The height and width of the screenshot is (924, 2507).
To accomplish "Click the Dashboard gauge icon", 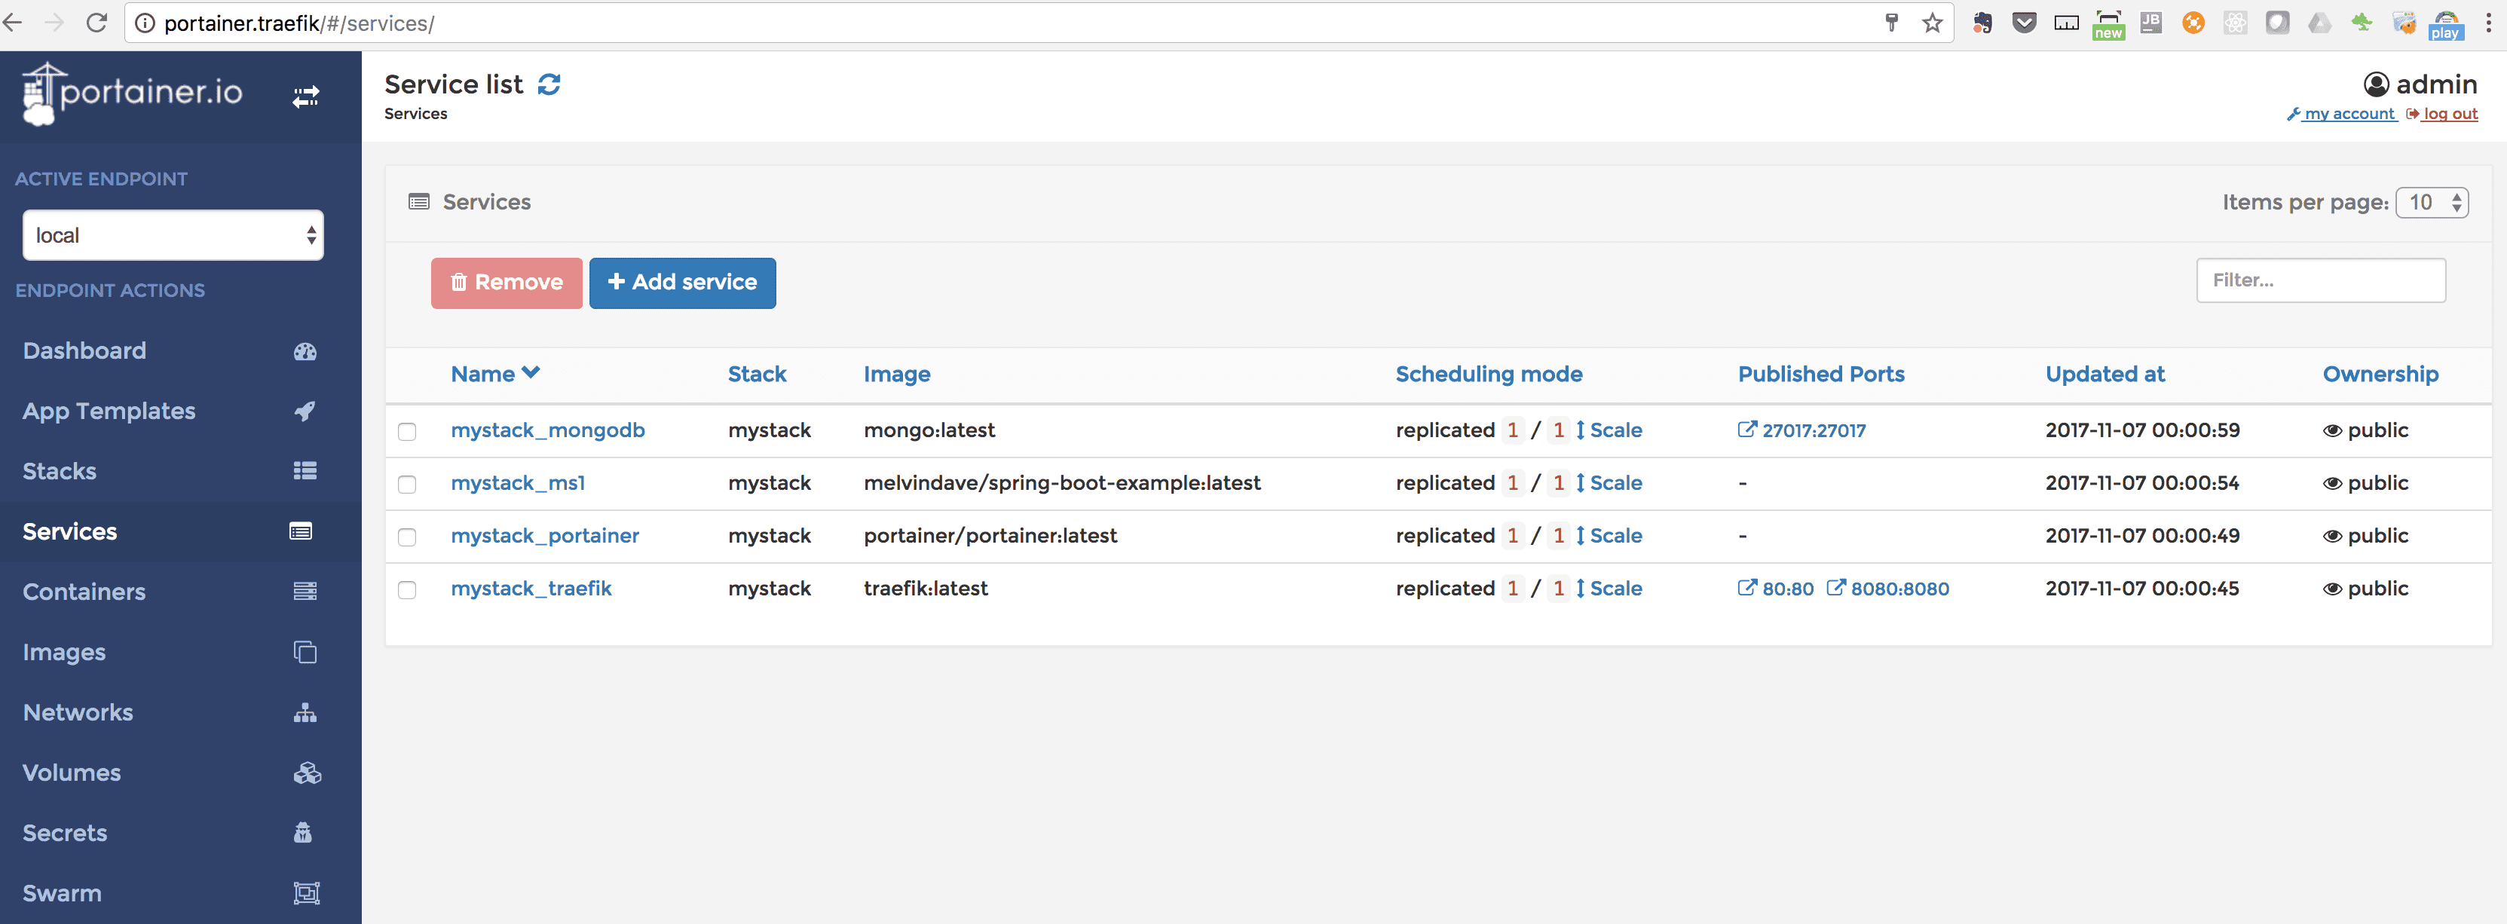I will [x=305, y=351].
